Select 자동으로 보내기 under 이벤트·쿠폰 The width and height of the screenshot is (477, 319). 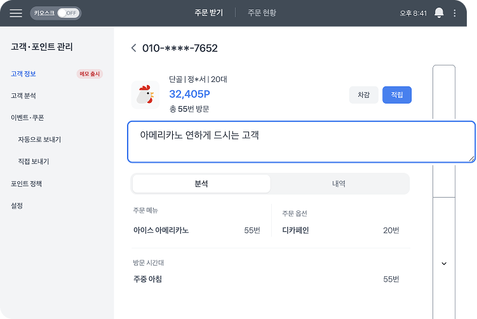[x=39, y=140]
